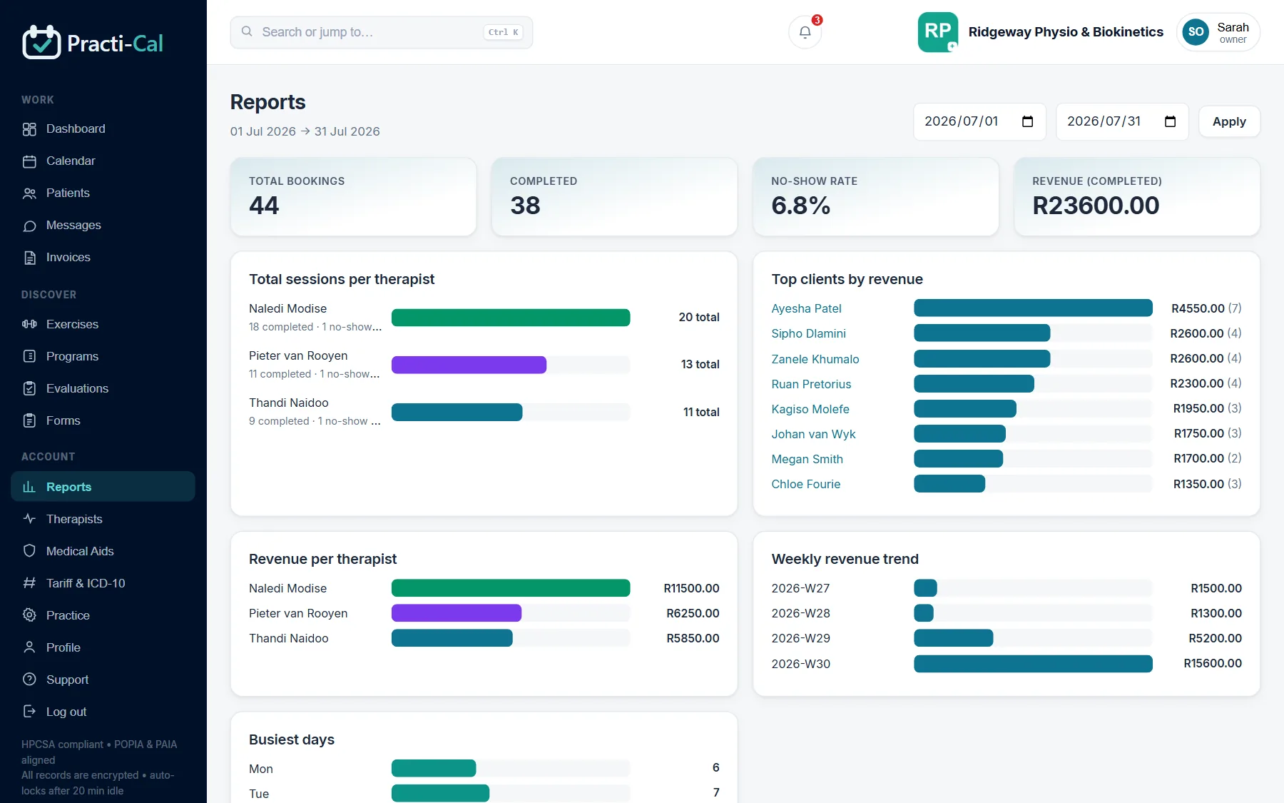Image resolution: width=1284 pixels, height=803 pixels.
Task: View Kagiso Molefe client details
Action: 810,409
